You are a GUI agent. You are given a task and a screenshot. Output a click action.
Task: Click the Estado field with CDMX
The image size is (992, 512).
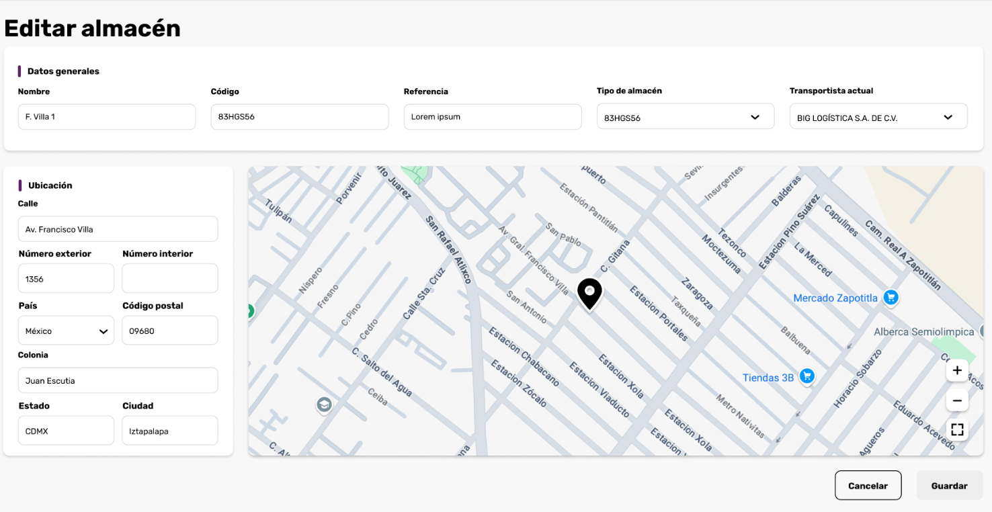tap(66, 431)
